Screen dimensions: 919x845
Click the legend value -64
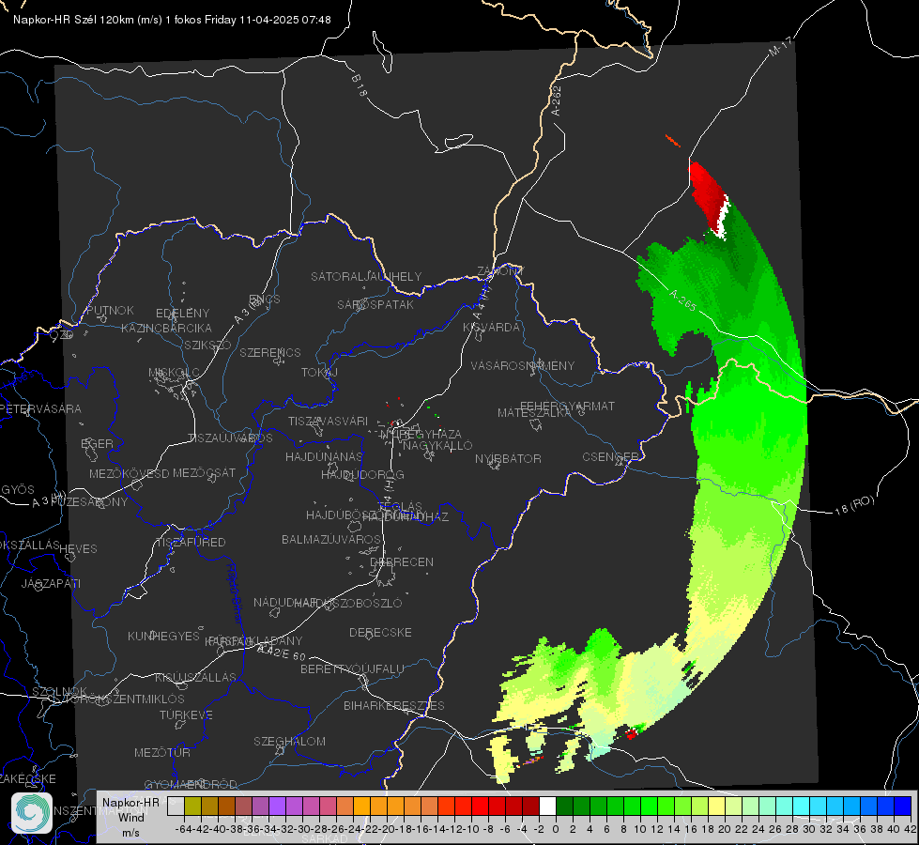coord(183,829)
